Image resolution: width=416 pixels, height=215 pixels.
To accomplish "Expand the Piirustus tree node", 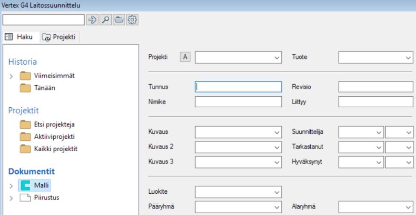I will click(12, 198).
